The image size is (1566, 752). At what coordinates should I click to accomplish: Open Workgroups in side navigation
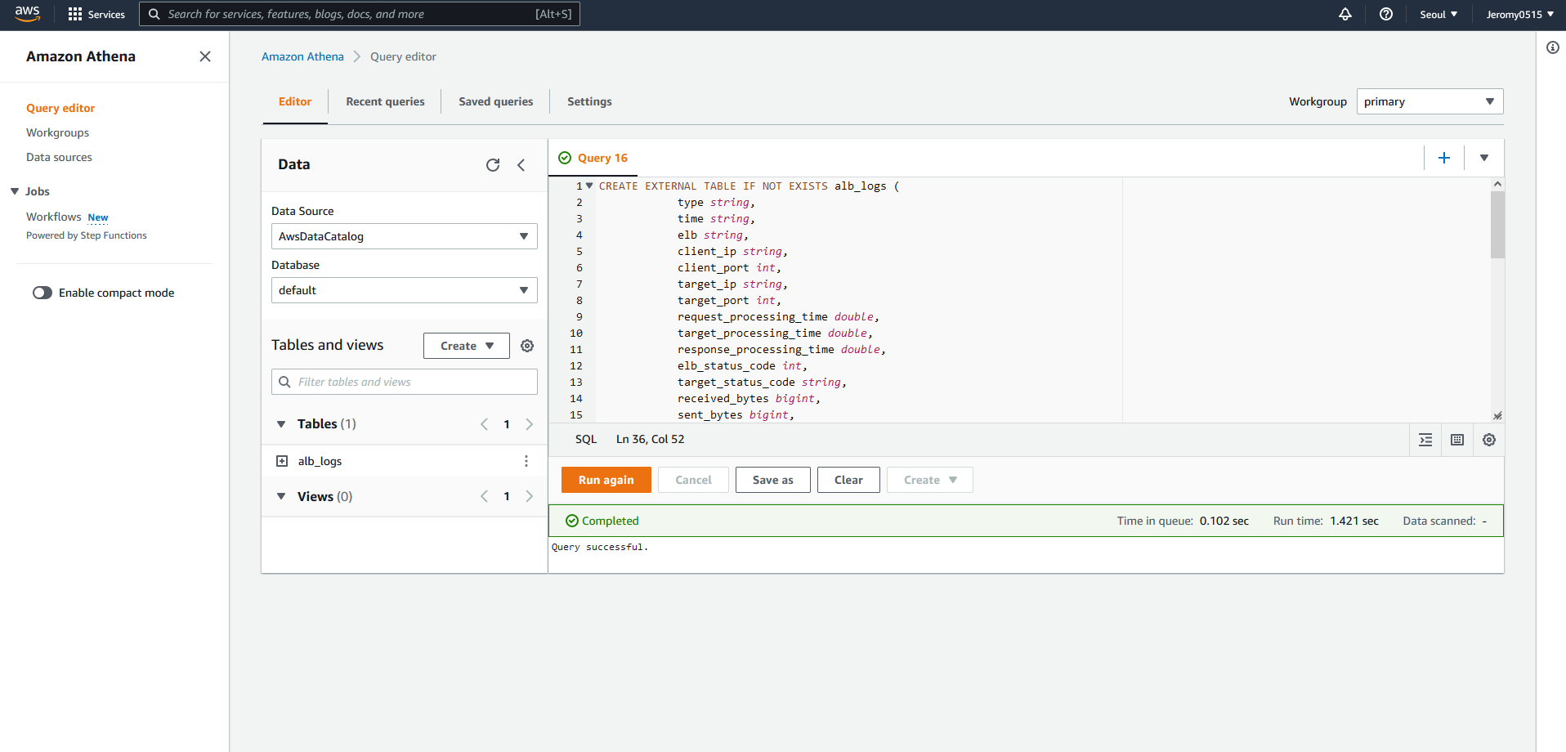coord(57,132)
